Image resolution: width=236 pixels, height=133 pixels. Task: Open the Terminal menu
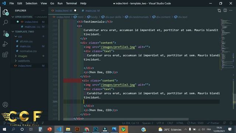coord(71,3)
